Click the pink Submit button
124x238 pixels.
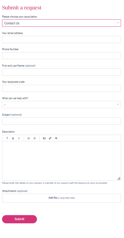[x=19, y=219]
